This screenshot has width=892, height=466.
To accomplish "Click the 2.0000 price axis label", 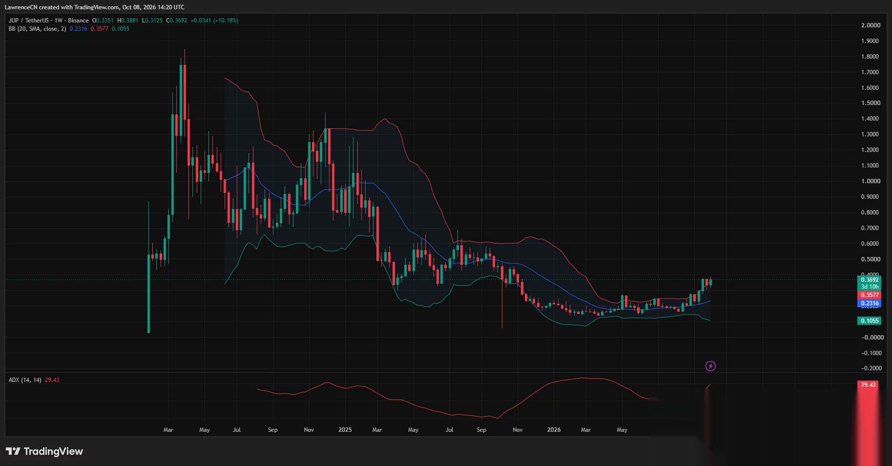I will (871, 25).
